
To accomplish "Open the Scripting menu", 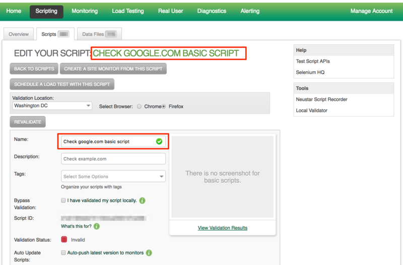I will pos(46,12).
